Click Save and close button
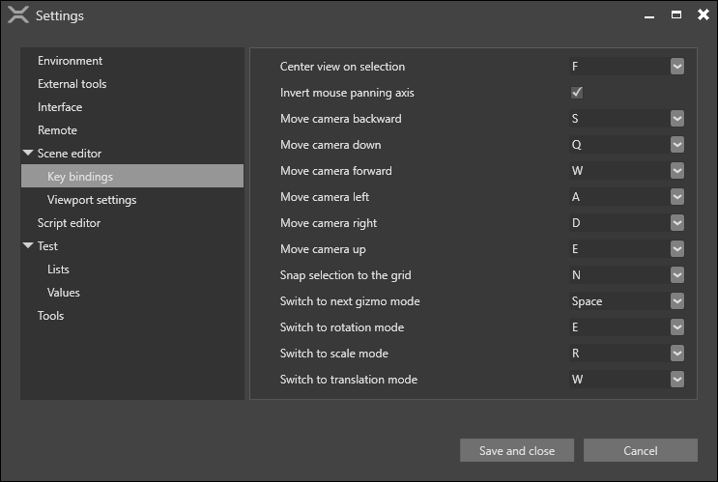 click(x=516, y=451)
